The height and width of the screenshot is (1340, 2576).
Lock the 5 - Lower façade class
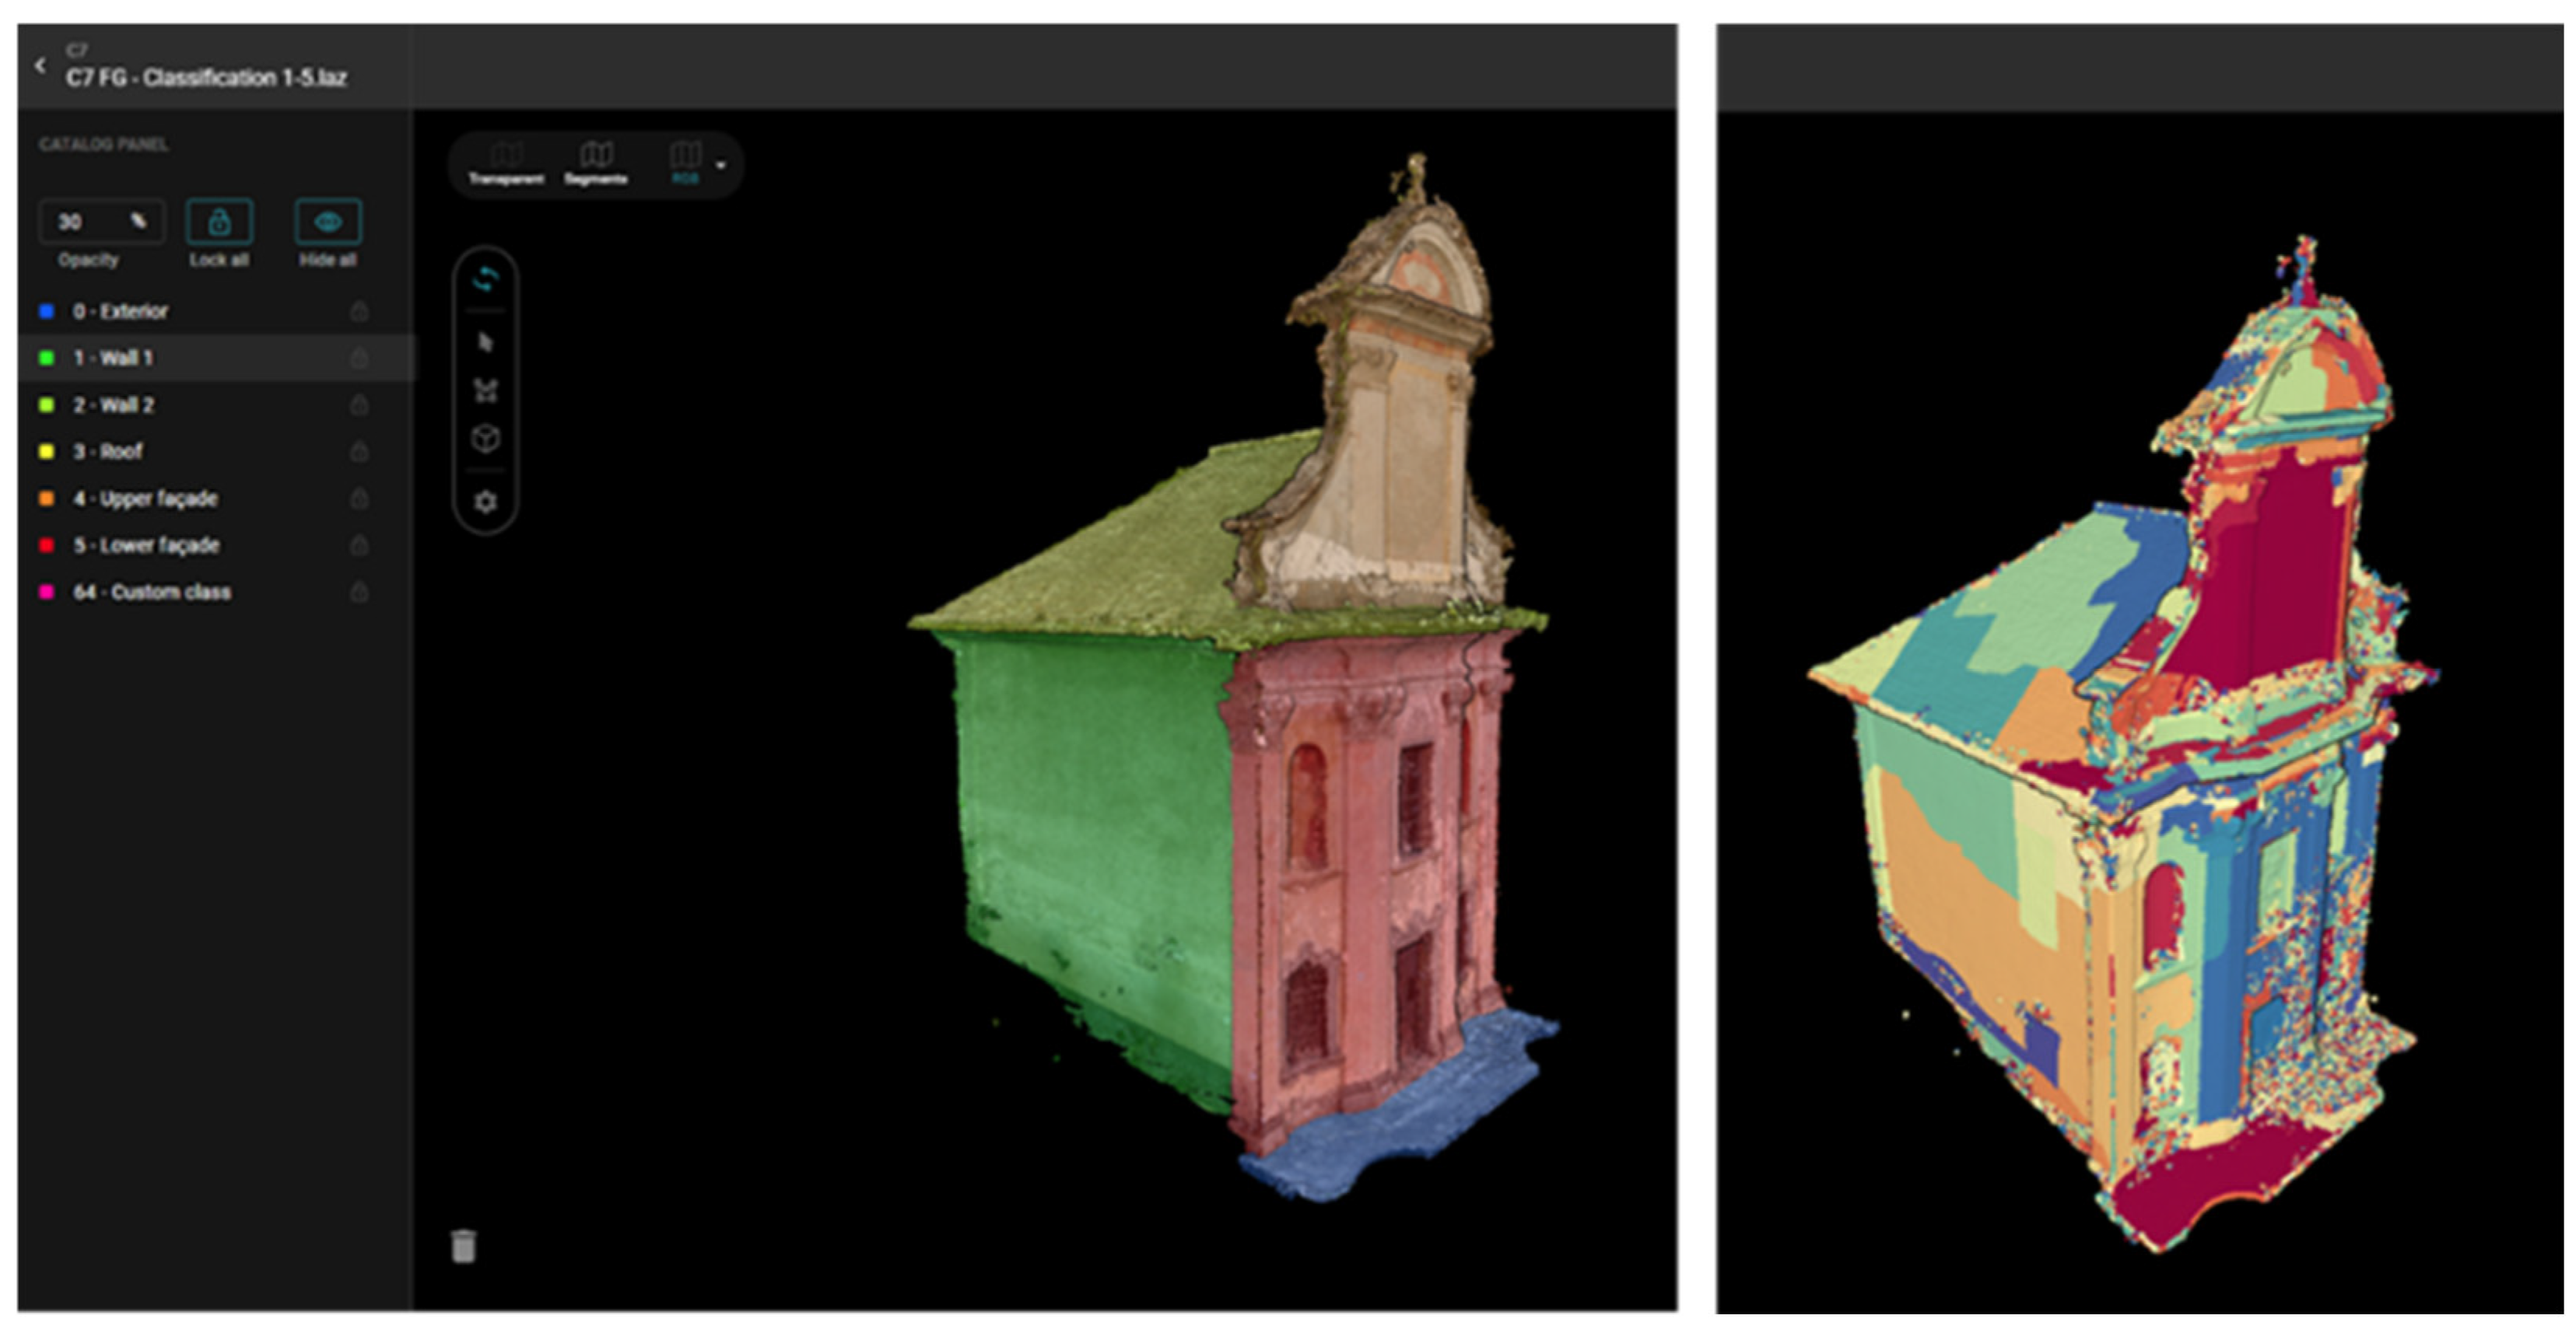[x=359, y=546]
